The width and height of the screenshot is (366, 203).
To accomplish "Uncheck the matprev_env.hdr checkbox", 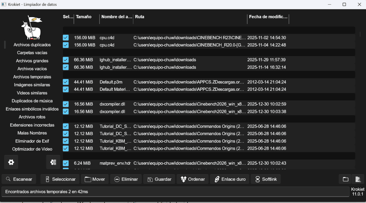I will coord(66,163).
